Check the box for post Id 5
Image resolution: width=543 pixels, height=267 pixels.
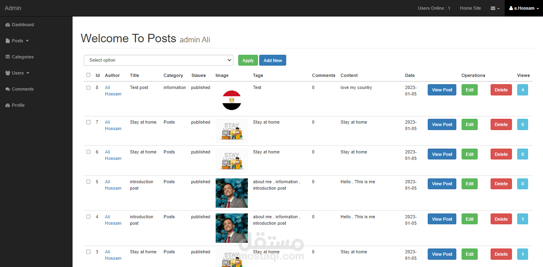(x=88, y=182)
